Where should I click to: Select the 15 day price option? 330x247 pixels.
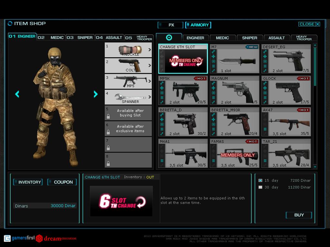[260, 180]
